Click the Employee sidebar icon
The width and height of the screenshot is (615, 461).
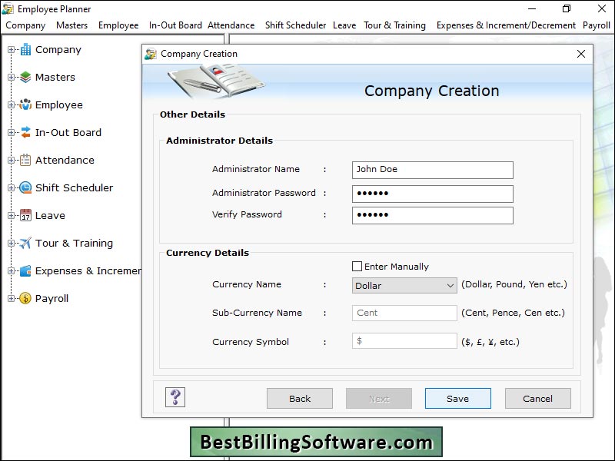click(25, 104)
